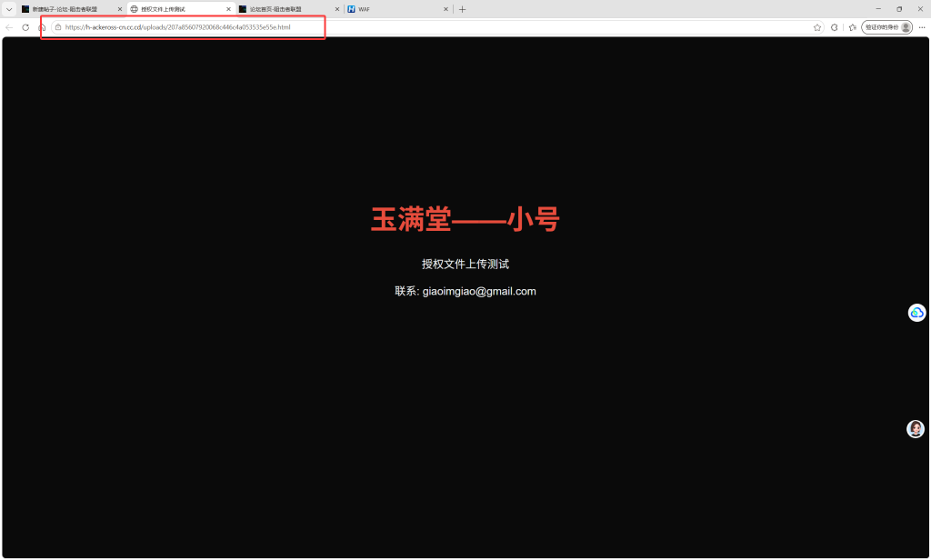Open the browser home page
931x560 pixels.
42,27
